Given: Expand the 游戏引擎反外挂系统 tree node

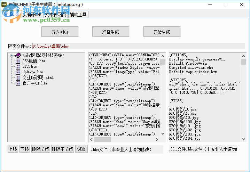Looking at the screenshot, I should point(11,55).
